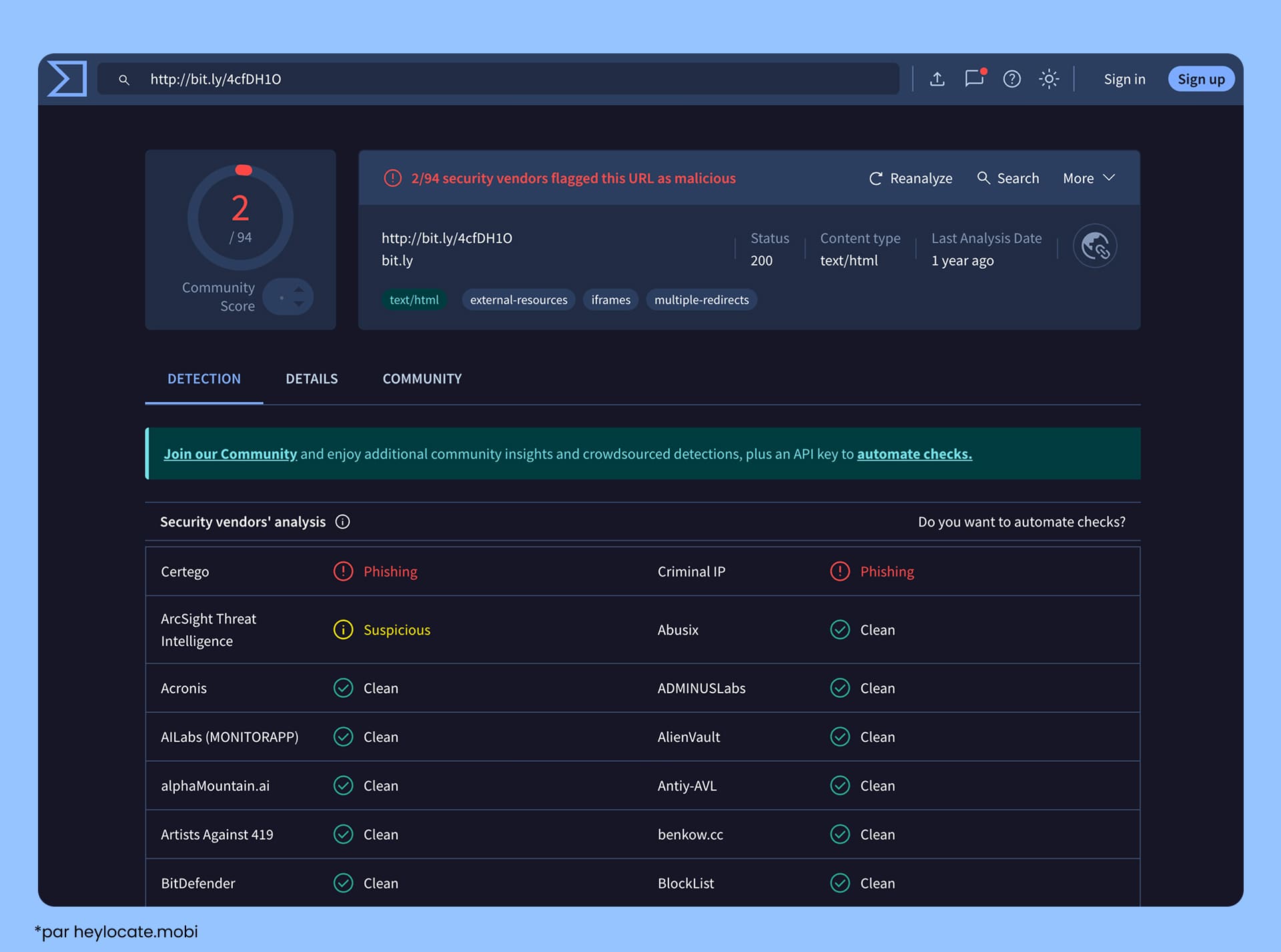Click the text/html tag chip
Screen dimensions: 1281x952
click(x=414, y=300)
